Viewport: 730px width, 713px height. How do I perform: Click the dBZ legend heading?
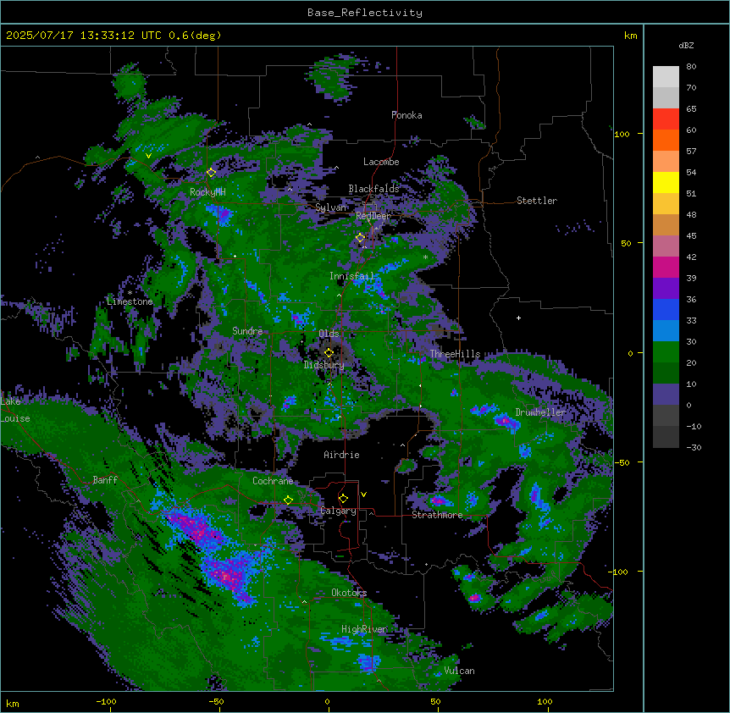coord(686,45)
